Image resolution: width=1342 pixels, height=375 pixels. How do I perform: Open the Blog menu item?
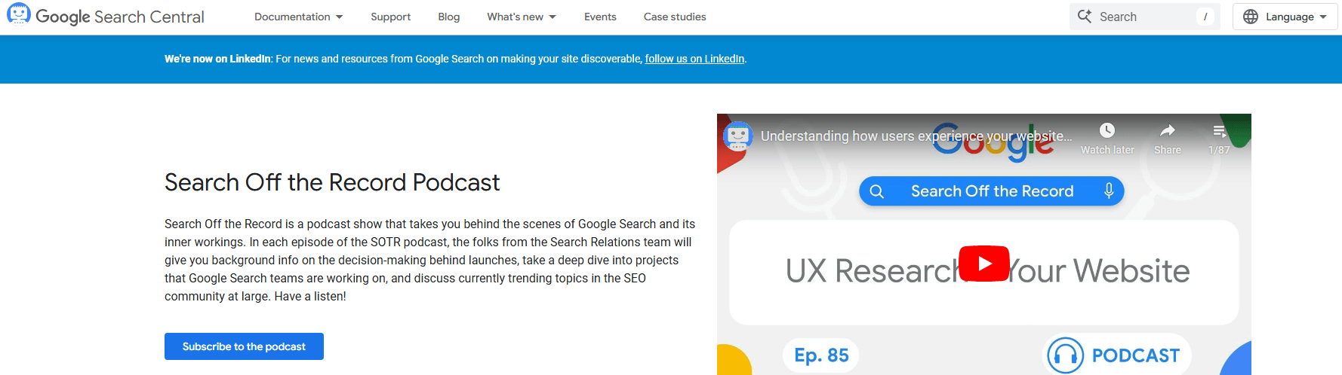pos(448,17)
